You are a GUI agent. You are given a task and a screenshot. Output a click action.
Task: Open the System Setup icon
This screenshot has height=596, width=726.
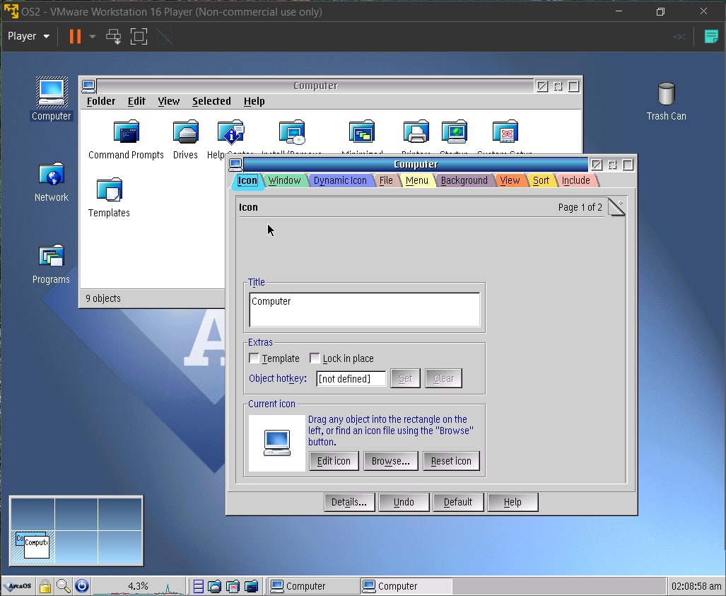[505, 132]
